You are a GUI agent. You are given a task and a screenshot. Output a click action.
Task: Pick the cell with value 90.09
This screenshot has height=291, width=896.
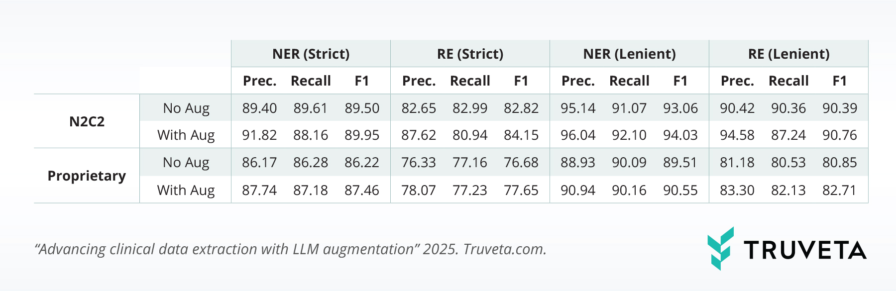[629, 162]
